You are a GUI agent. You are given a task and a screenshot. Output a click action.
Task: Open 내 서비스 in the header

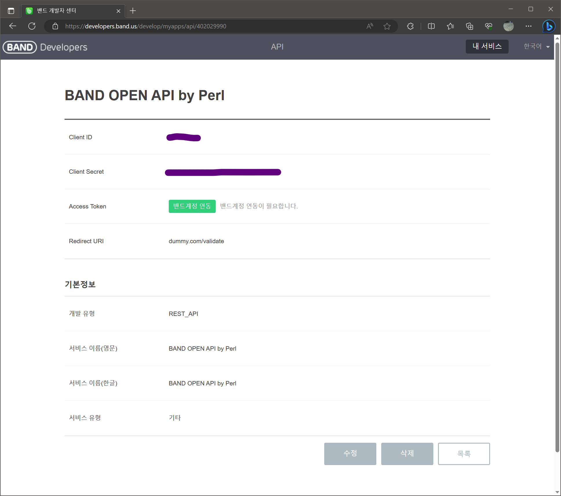[x=487, y=47]
